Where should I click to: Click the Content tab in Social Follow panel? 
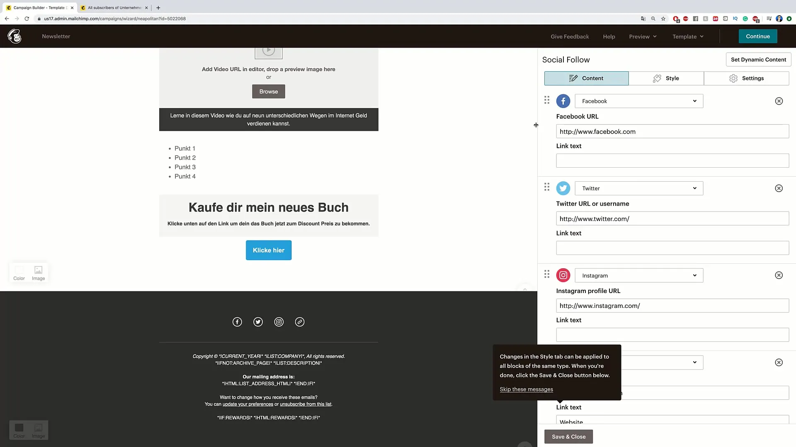click(x=586, y=78)
